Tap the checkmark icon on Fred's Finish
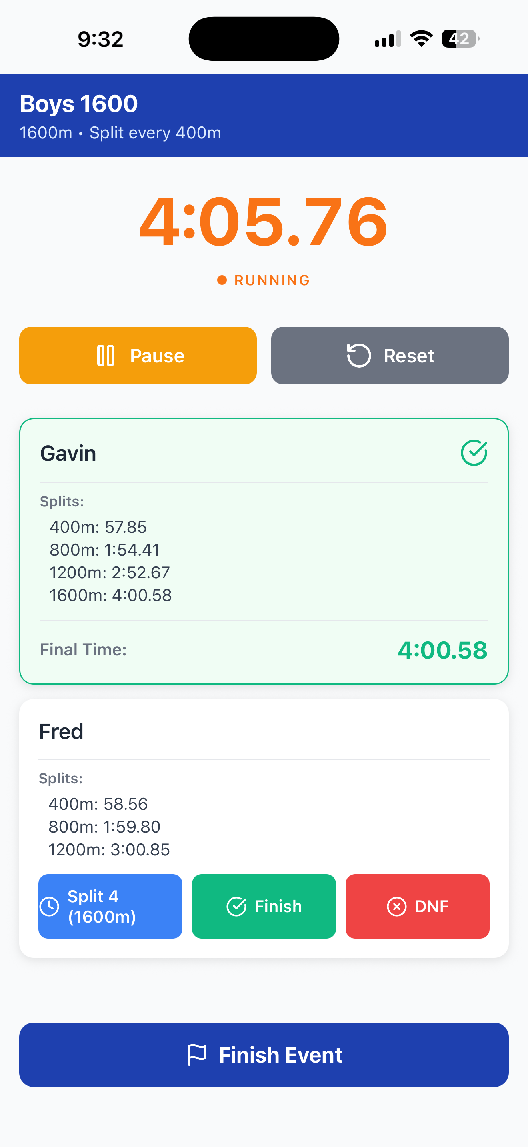 point(236,907)
